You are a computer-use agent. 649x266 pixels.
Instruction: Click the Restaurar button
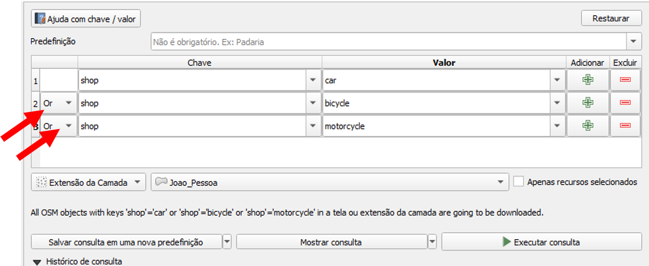click(611, 19)
